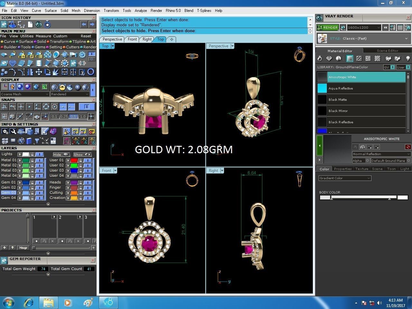Viewport: 412px width, 309px height.
Task: Toggle the grid snap icon
Action: (91, 117)
